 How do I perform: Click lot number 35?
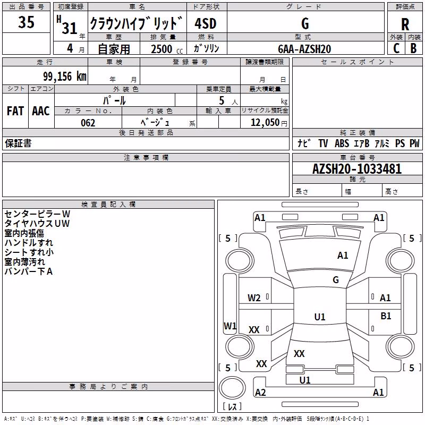pyautogui.click(x=26, y=22)
